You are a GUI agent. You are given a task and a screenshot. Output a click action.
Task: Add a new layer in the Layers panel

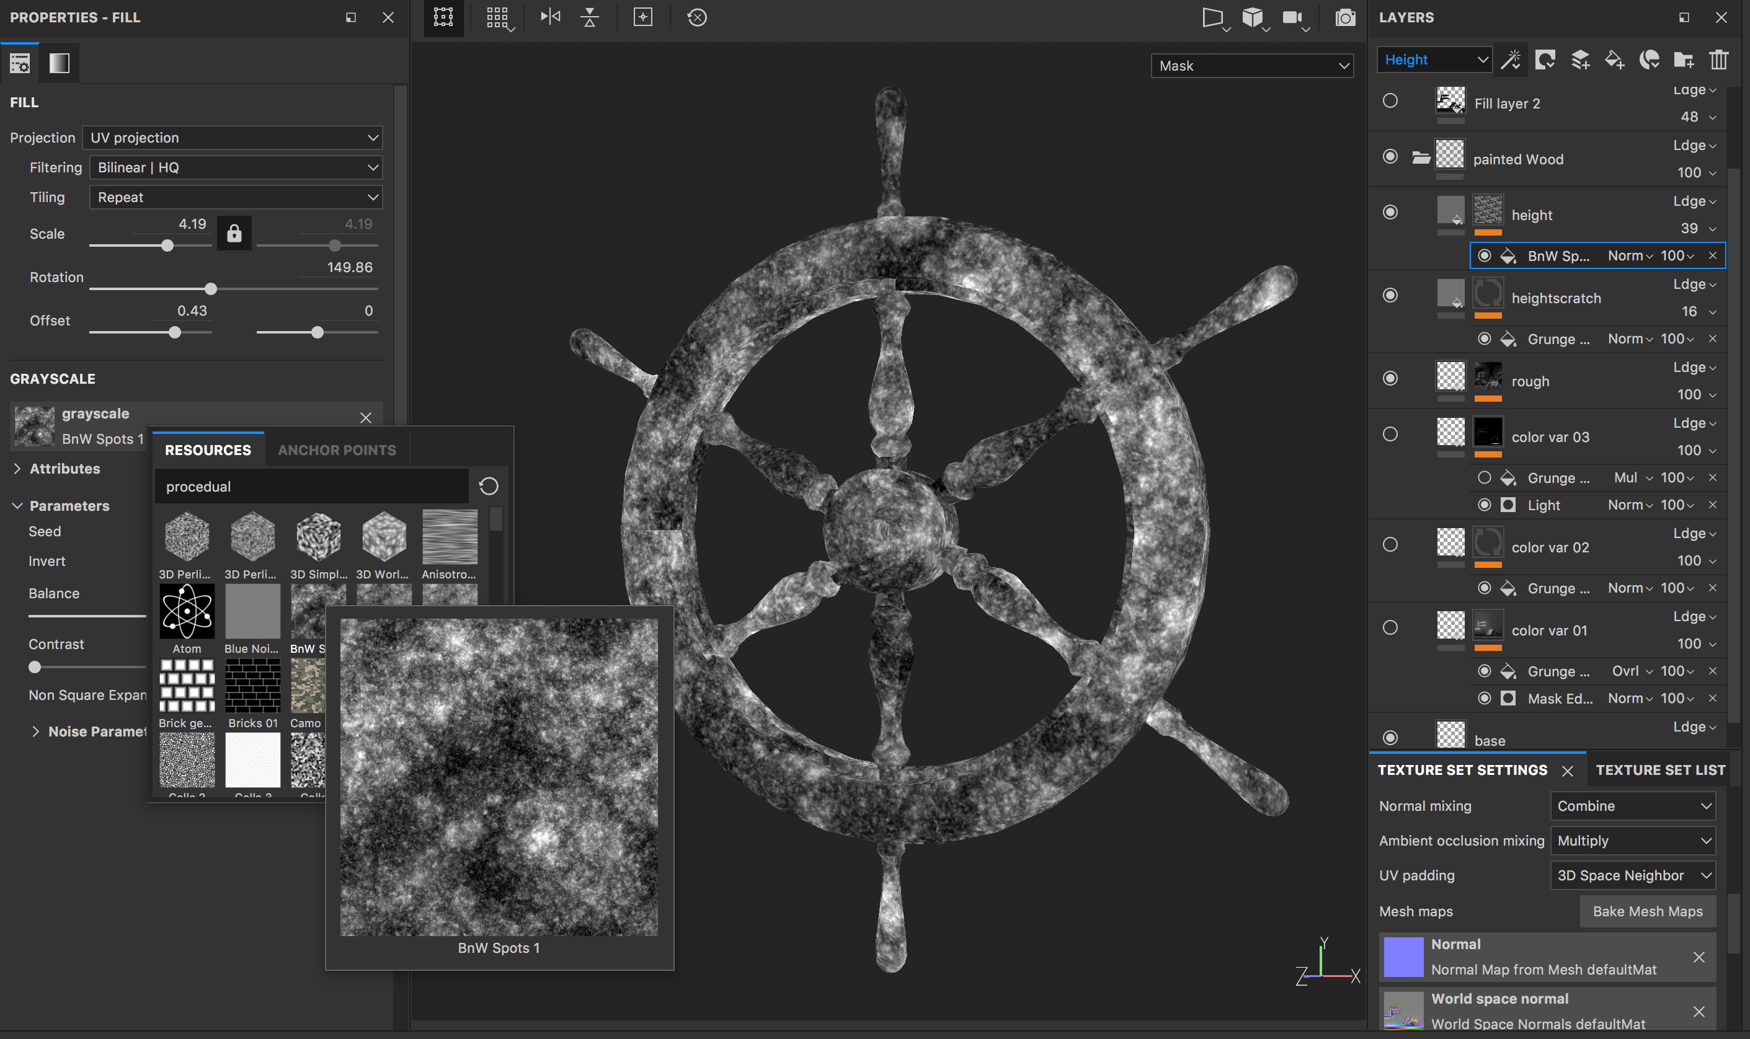1580,60
